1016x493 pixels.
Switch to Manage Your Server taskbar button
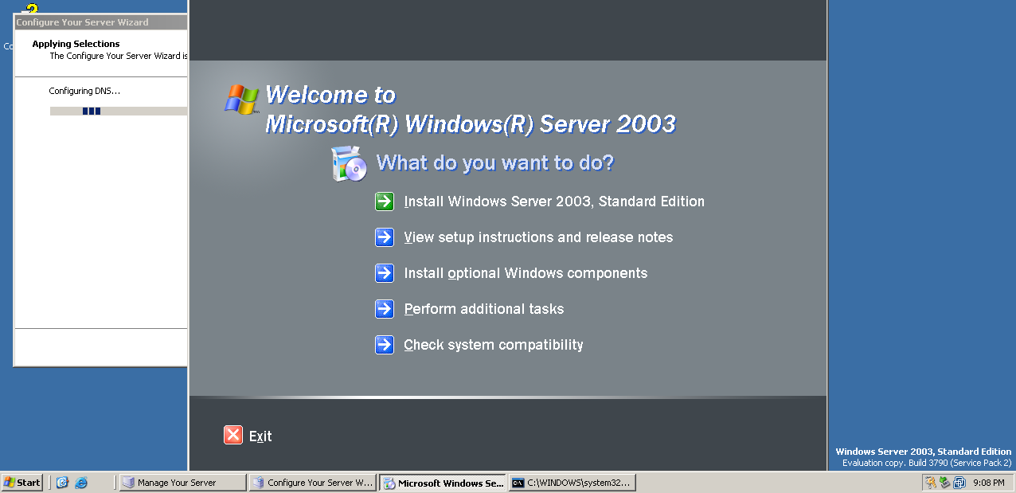click(182, 483)
